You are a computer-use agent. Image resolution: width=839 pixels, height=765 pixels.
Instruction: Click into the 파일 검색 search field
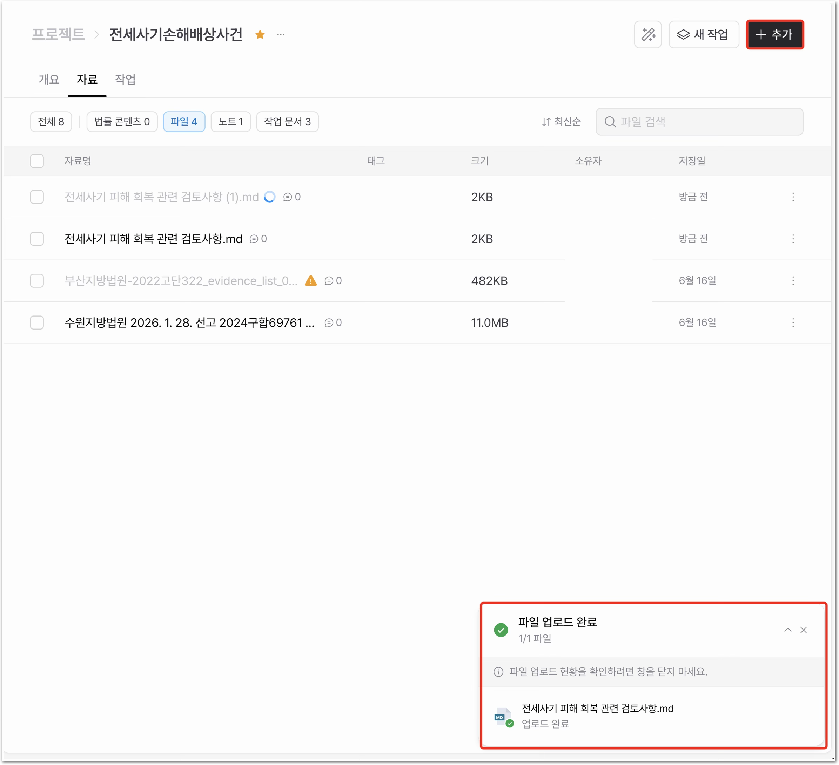coord(699,122)
